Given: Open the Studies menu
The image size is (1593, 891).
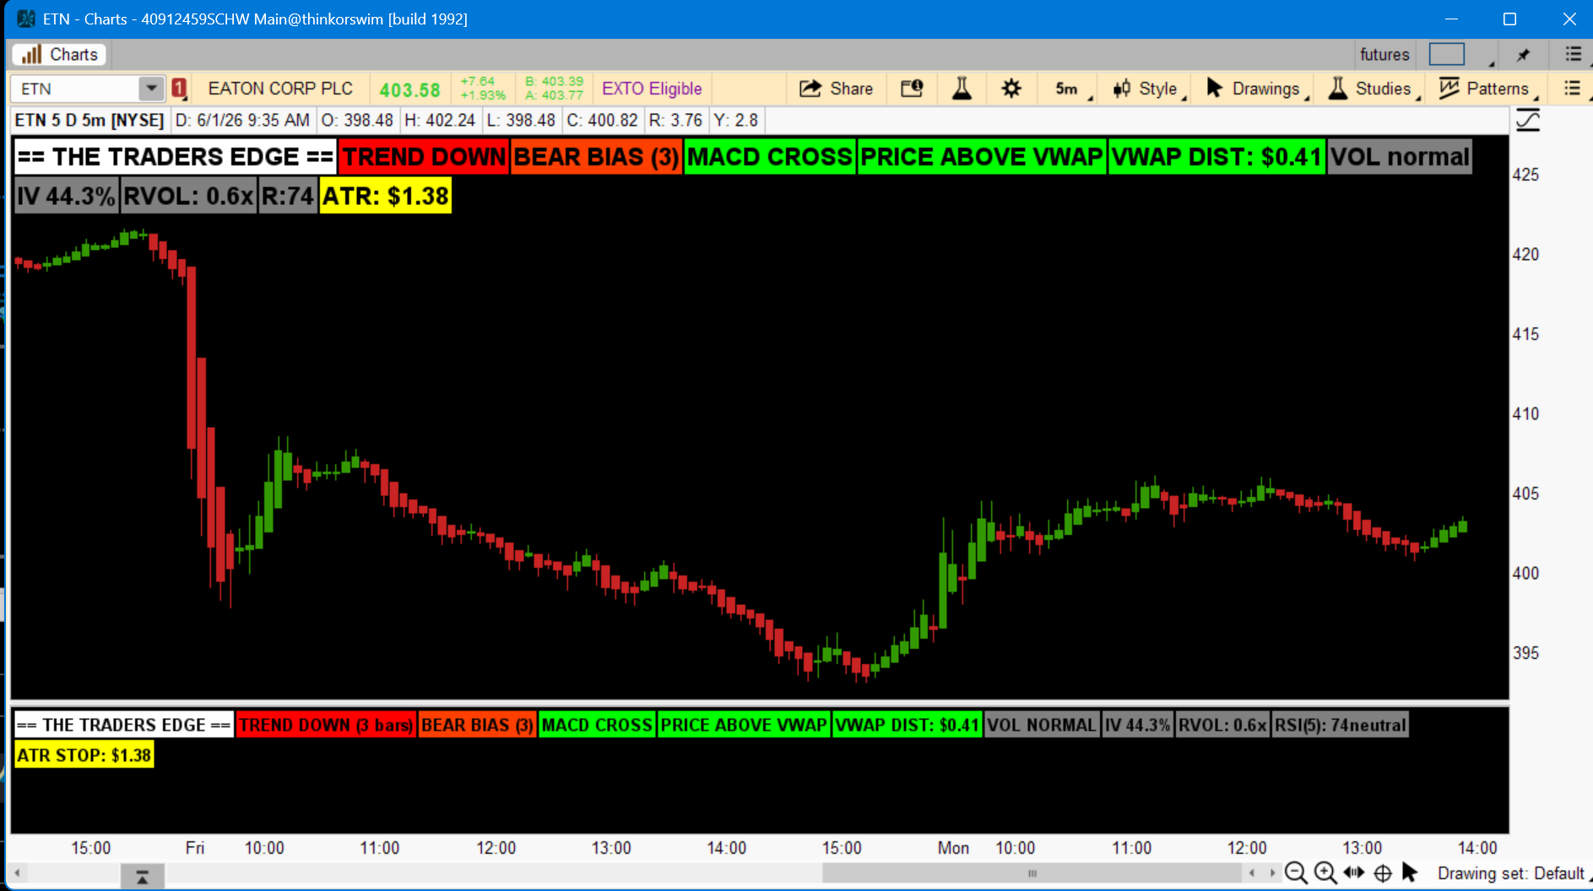Looking at the screenshot, I should (x=1373, y=89).
